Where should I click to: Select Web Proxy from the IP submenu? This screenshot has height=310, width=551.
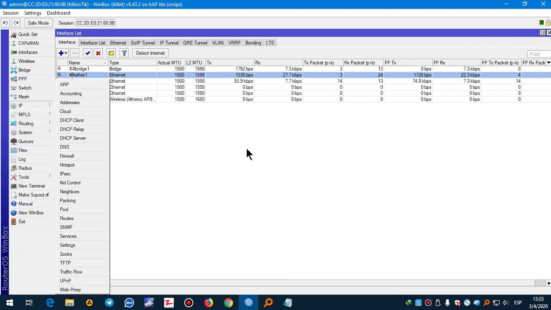pos(70,290)
